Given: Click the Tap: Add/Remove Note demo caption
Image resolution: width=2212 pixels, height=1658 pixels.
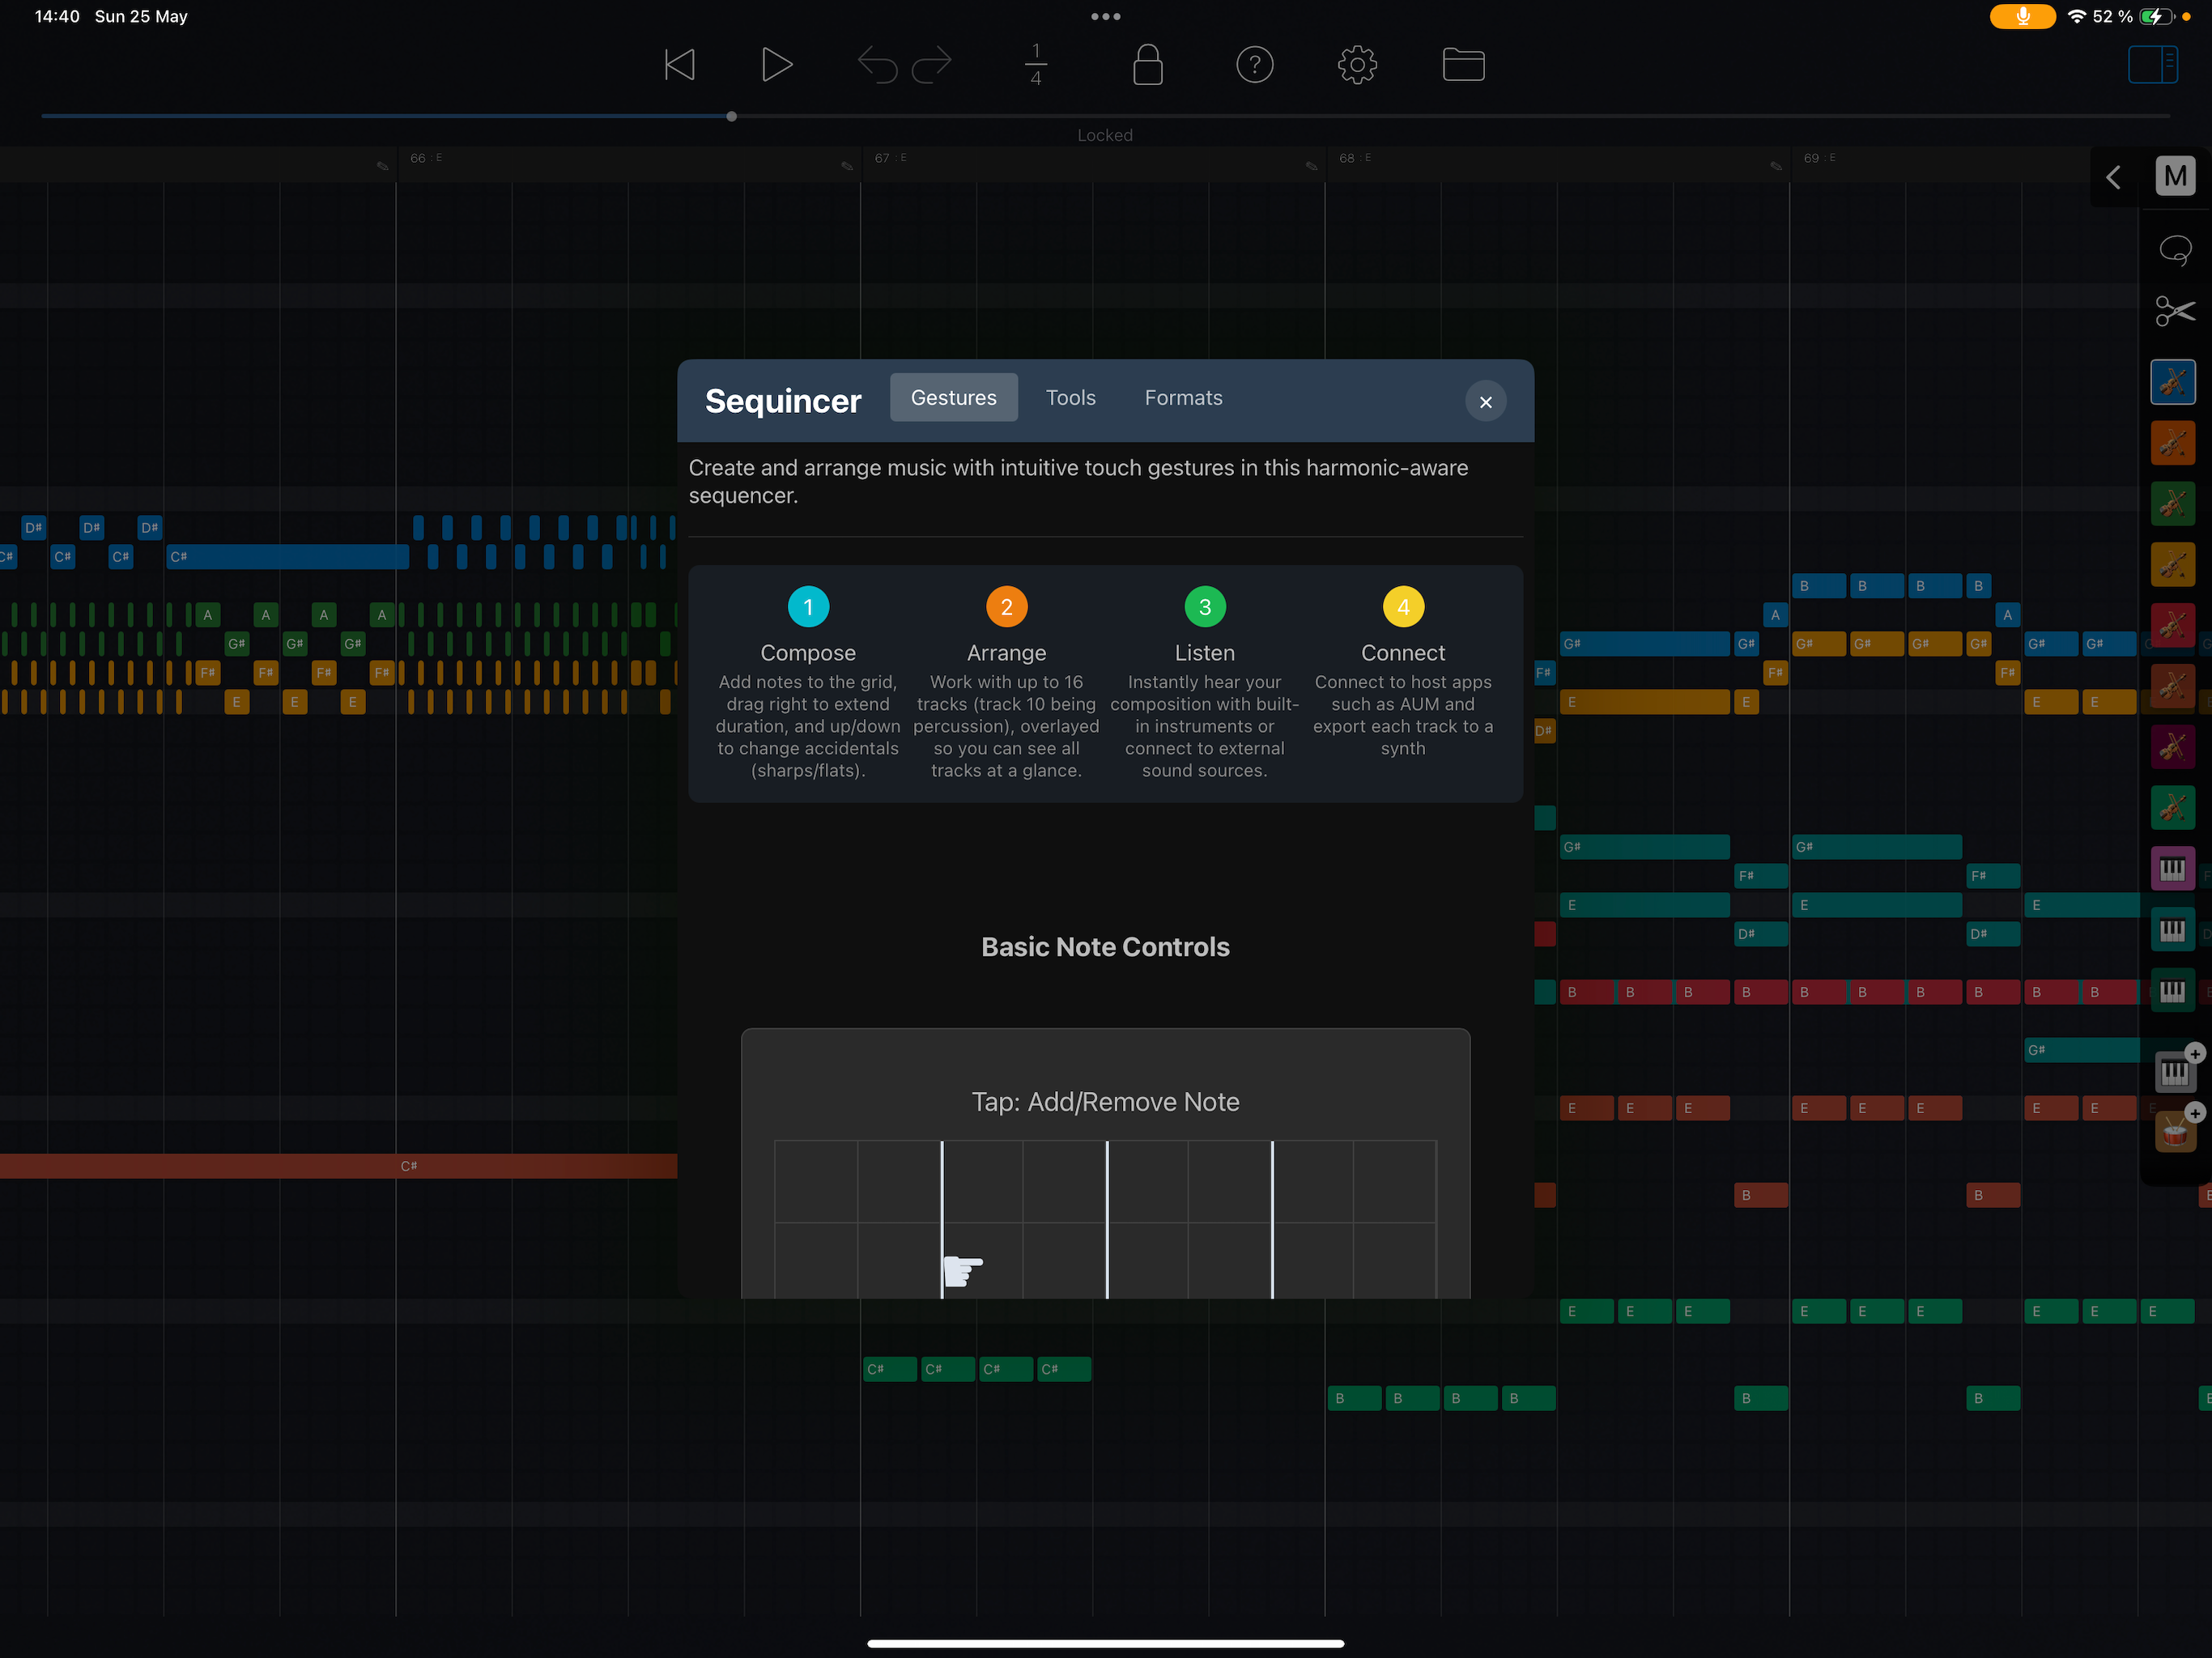Looking at the screenshot, I should [x=1105, y=1102].
